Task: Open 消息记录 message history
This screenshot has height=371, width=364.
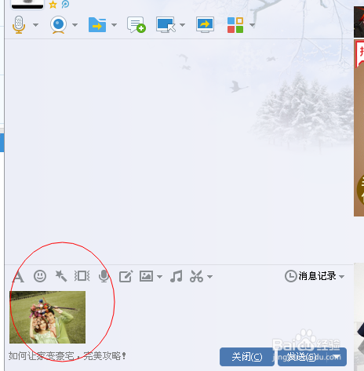Action: [x=311, y=276]
